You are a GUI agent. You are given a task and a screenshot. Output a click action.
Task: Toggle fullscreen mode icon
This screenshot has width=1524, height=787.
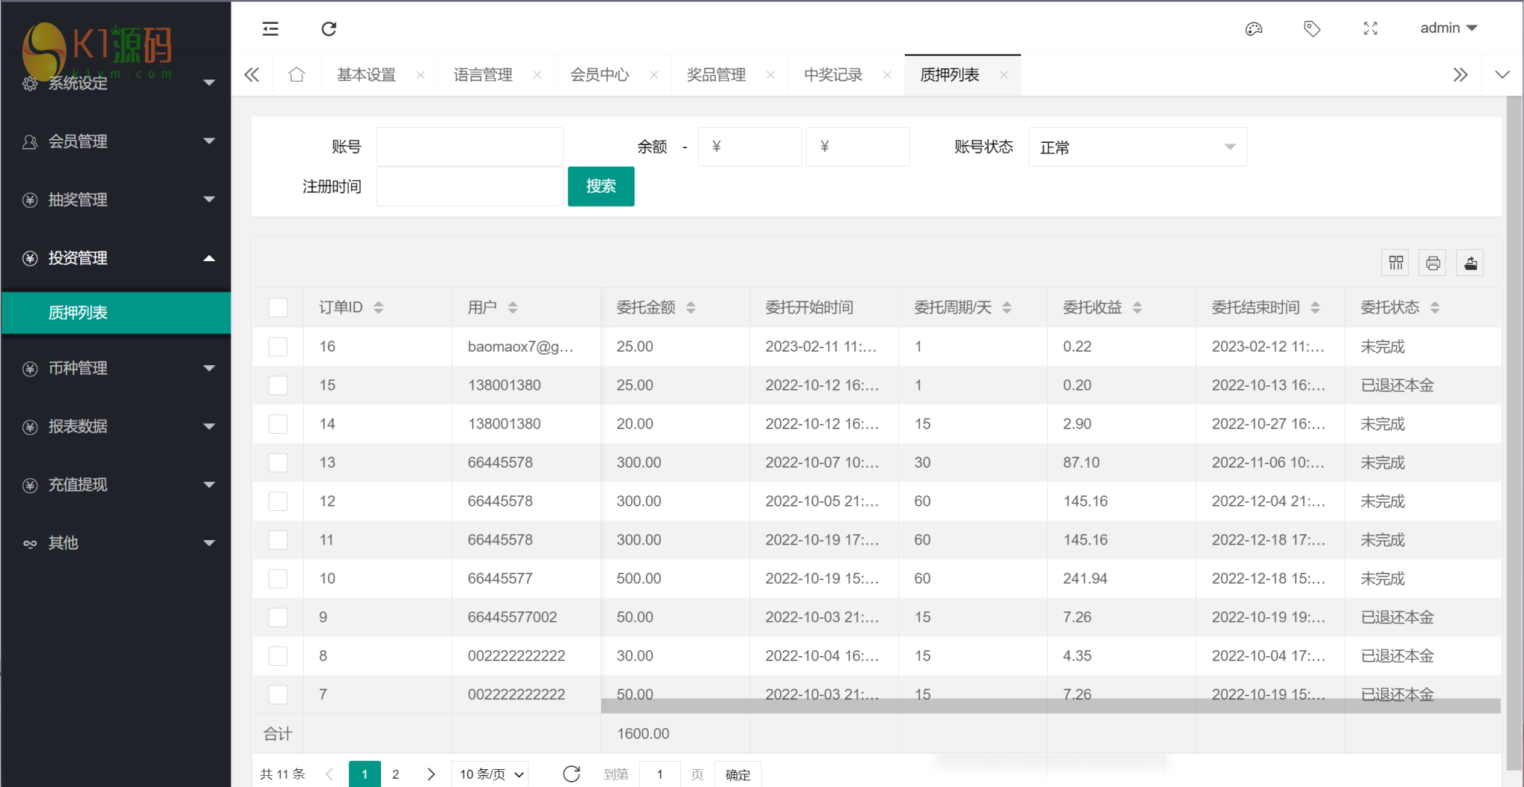tap(1370, 29)
